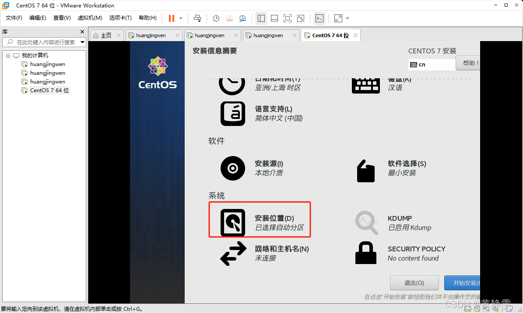Open the 虚拟机(M) menu

pyautogui.click(x=90, y=18)
